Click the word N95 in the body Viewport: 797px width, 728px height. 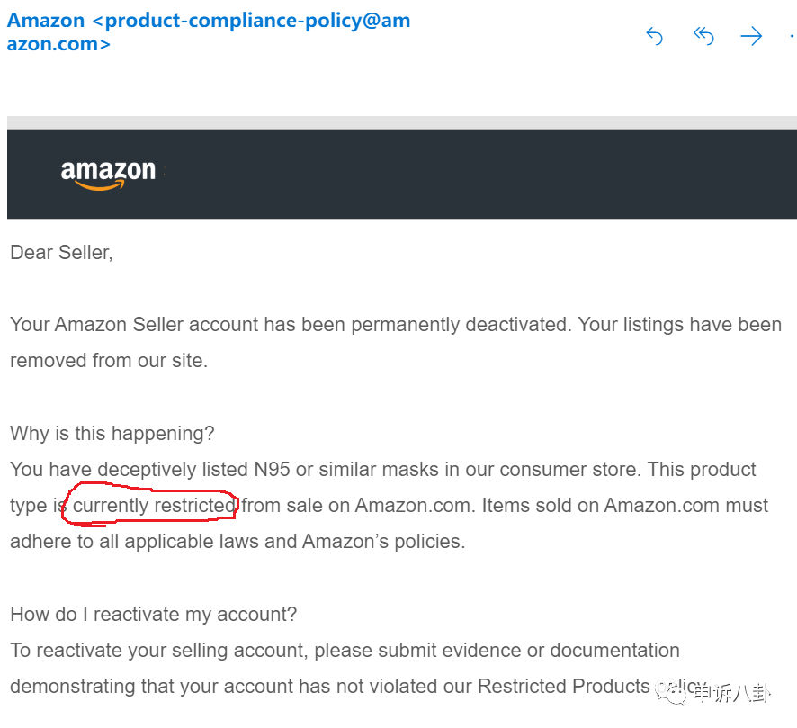272,469
